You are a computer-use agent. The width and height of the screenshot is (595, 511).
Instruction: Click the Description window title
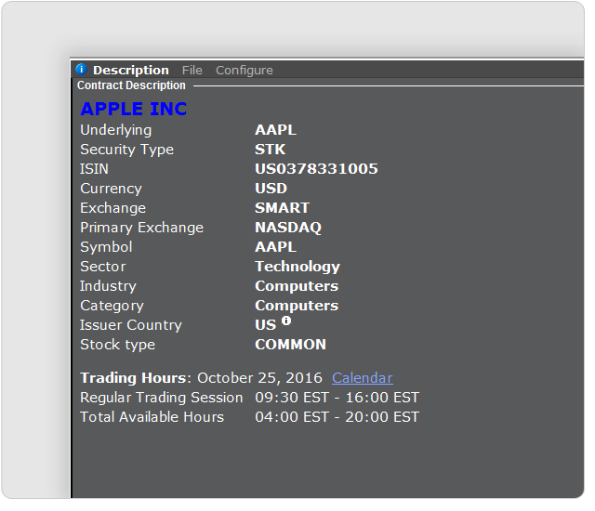tap(131, 71)
